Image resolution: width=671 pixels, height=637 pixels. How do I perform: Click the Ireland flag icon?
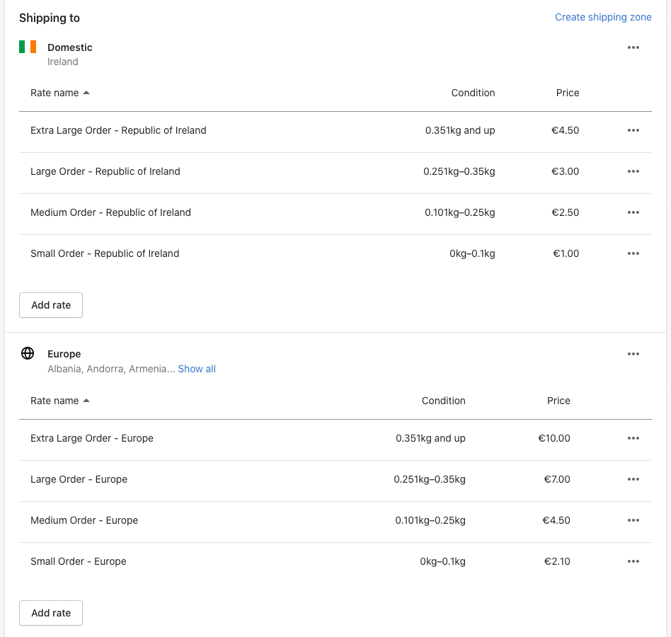click(x=28, y=47)
